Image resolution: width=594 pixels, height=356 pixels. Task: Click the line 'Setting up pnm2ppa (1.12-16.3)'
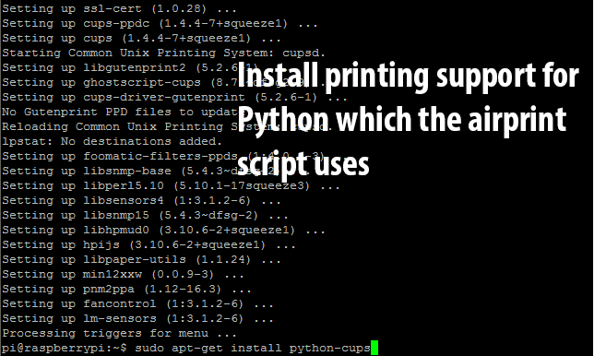tap(126, 289)
